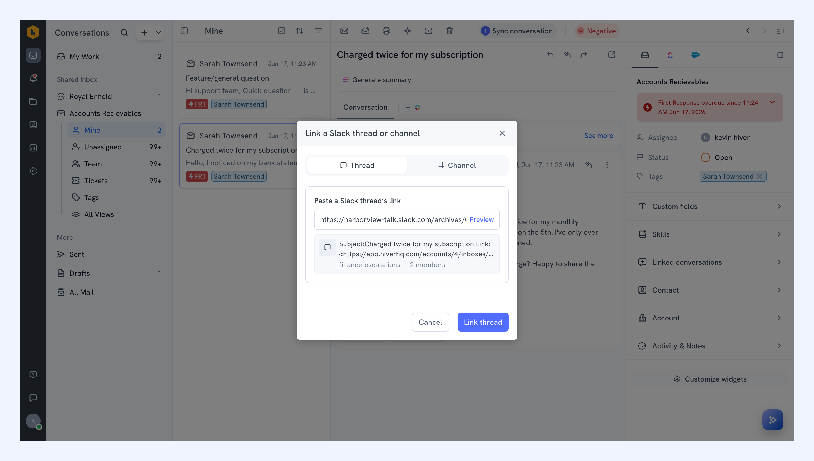The width and height of the screenshot is (814, 461).
Task: Click the ticket icon in toolbar
Action: tap(428, 31)
